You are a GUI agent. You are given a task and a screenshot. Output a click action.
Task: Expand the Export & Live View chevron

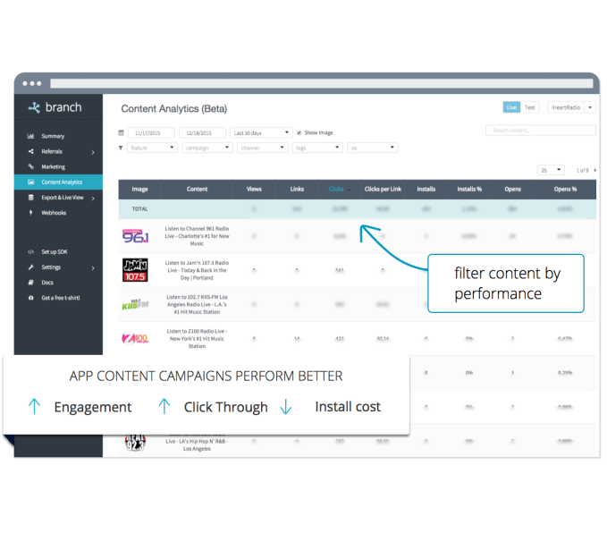93,199
